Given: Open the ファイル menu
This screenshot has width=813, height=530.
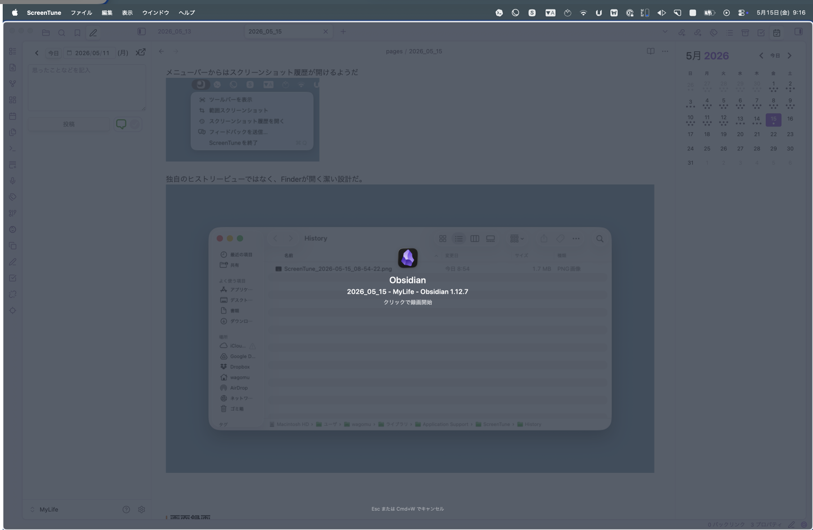Looking at the screenshot, I should (x=81, y=13).
